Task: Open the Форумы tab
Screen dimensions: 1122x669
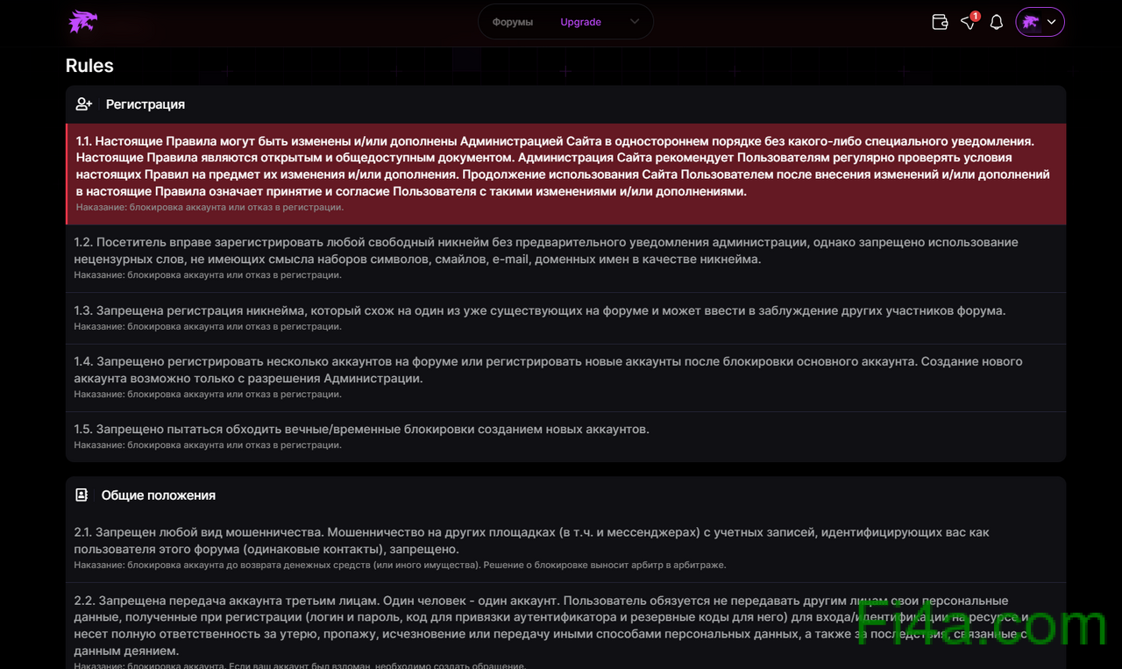Action: tap(513, 22)
